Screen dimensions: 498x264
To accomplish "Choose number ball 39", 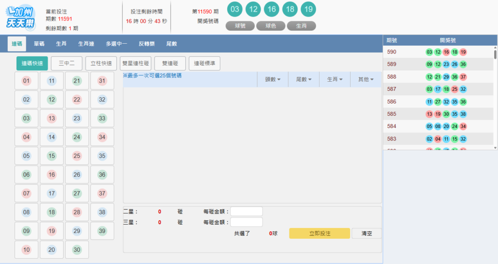I will coord(102,231).
